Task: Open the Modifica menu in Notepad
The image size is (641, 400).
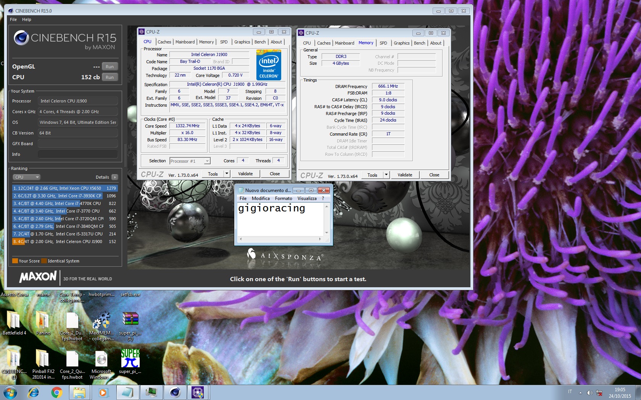Action: click(x=261, y=198)
